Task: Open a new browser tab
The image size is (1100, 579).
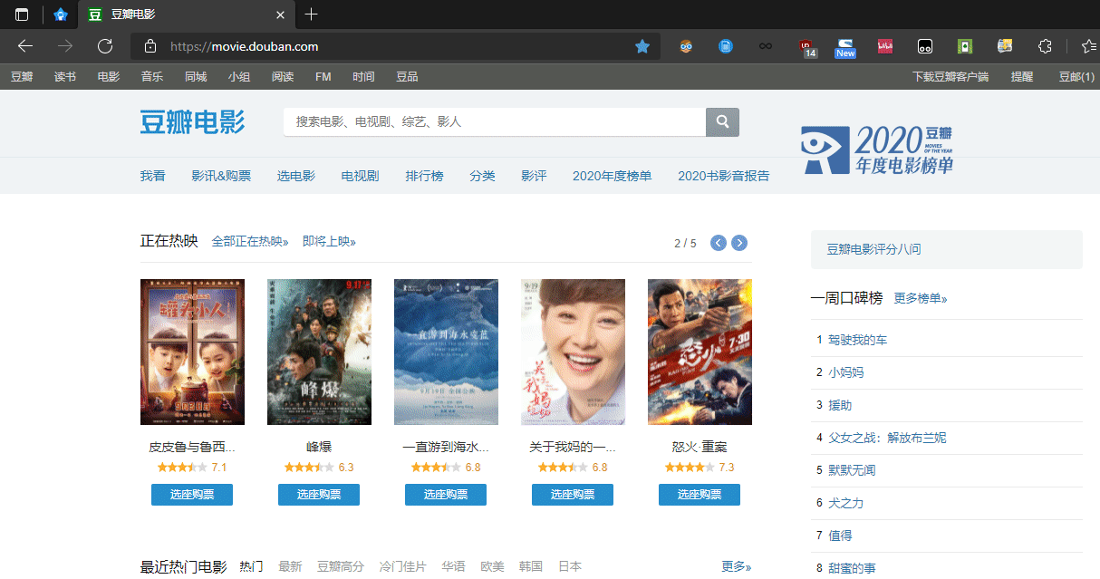Action: coord(312,14)
